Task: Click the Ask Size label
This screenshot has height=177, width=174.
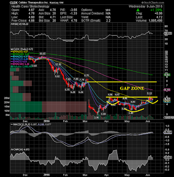Action: [x=44, y=14]
